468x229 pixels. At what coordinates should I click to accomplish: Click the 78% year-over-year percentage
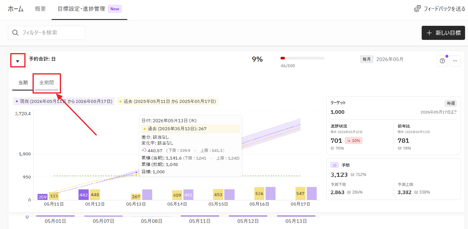point(407,148)
